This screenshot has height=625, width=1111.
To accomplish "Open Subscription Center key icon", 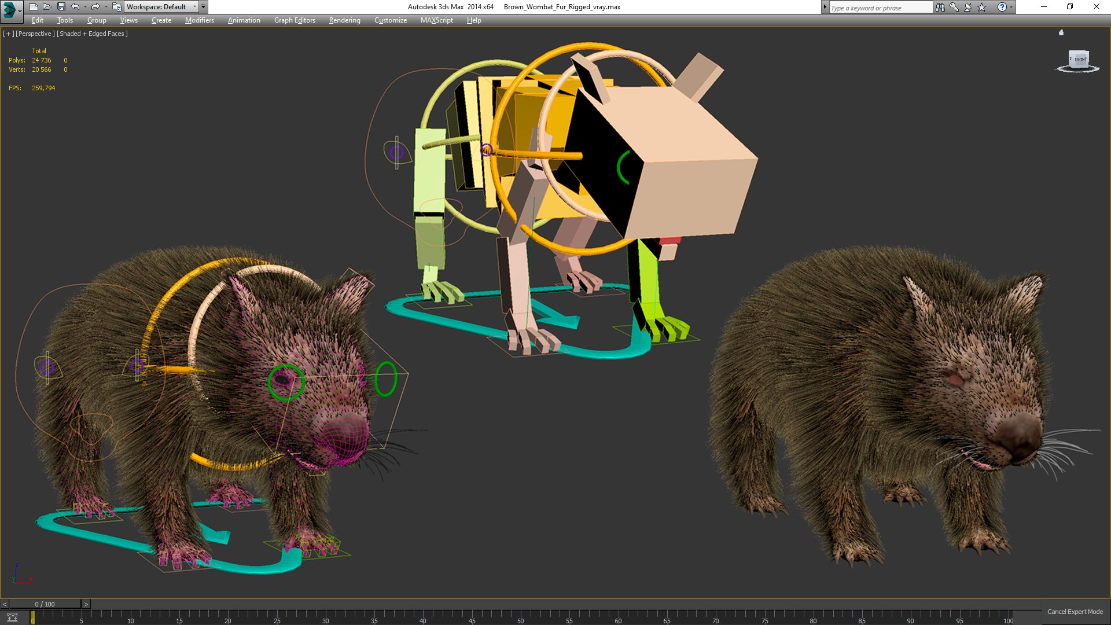I will pos(954,7).
